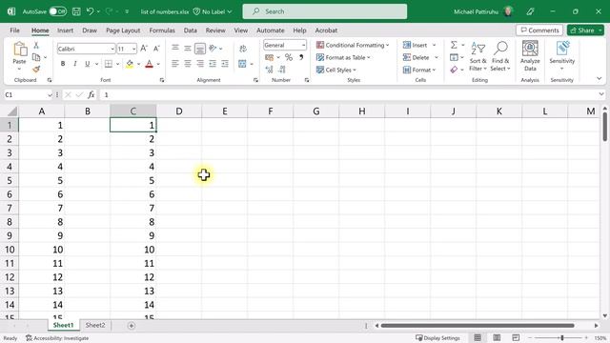
Task: Switch to the Data tab
Action: click(x=191, y=30)
